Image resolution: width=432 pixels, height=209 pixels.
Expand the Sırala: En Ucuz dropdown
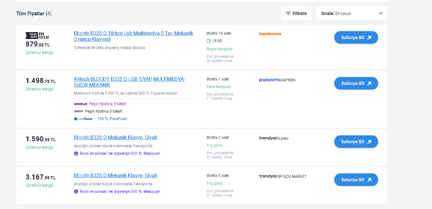tap(352, 13)
